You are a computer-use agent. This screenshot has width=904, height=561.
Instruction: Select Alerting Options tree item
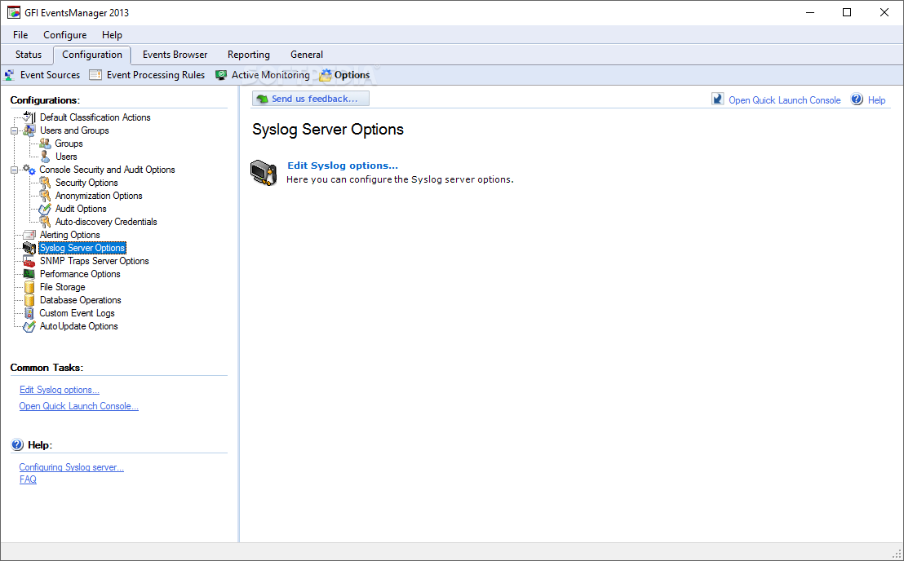[70, 235]
